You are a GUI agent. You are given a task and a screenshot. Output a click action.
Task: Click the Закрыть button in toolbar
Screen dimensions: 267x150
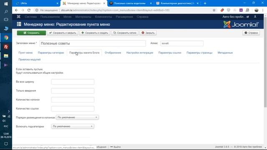tap(148, 33)
